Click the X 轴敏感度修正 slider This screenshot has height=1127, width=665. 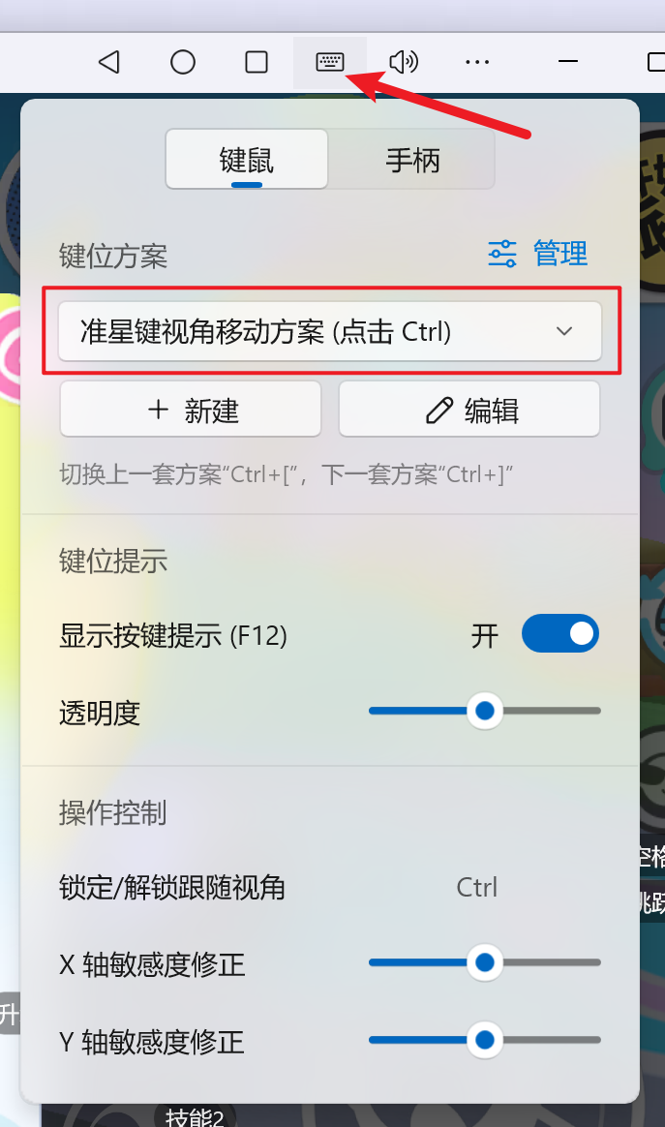coord(485,962)
